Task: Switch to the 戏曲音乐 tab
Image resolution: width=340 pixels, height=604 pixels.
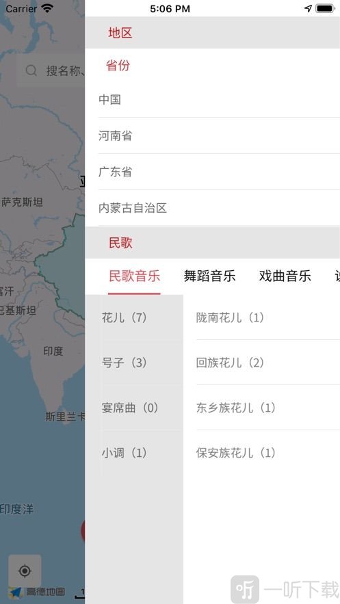Action: click(285, 276)
